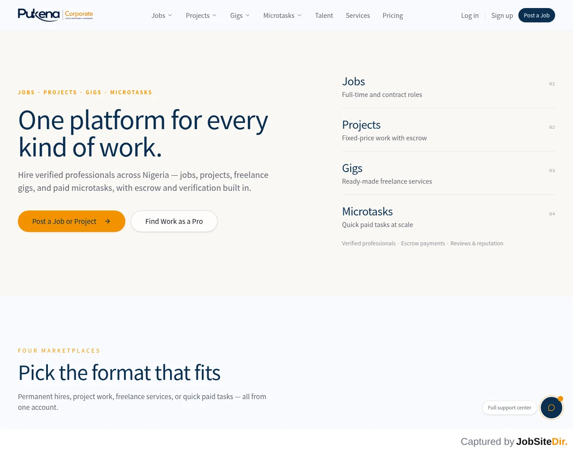View the Pricing page
Screen dimensions: 573x455
pos(393,15)
